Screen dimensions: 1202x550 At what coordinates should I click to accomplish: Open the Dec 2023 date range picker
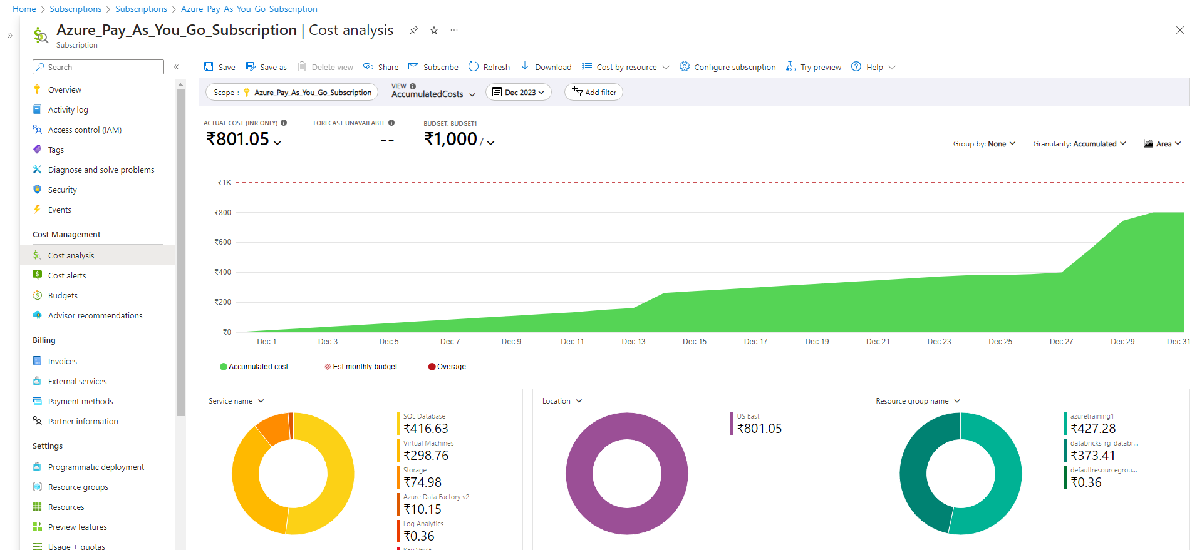pyautogui.click(x=519, y=93)
